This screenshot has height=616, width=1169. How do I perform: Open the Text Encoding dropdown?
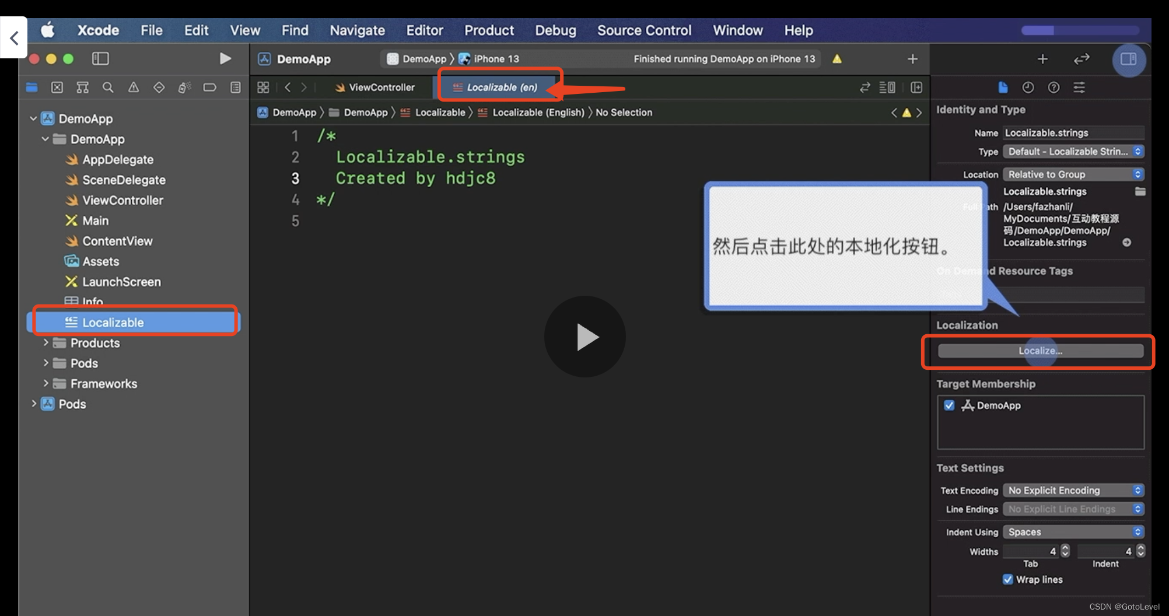(1073, 491)
